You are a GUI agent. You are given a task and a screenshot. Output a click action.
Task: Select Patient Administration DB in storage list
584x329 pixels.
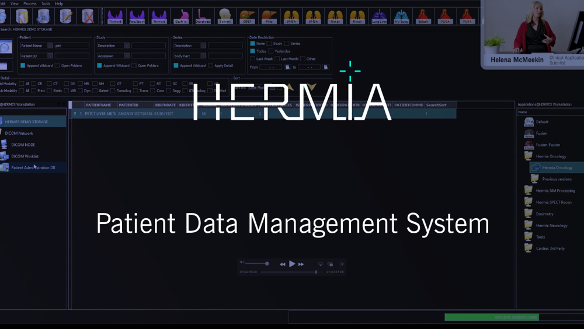pos(33,168)
